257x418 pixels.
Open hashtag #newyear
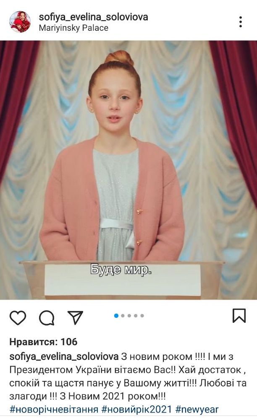(x=197, y=409)
